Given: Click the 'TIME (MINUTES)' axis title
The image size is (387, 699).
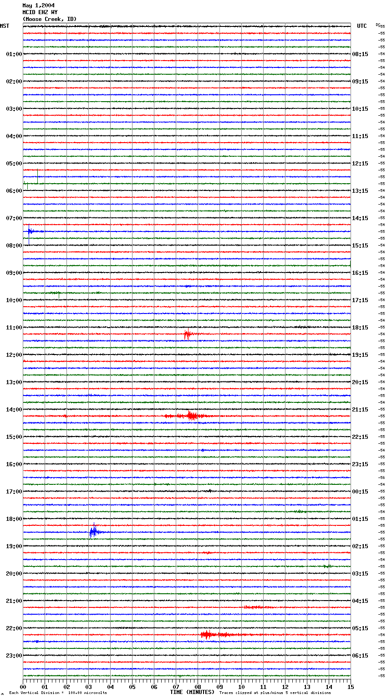Looking at the screenshot, I should [x=192, y=692].
